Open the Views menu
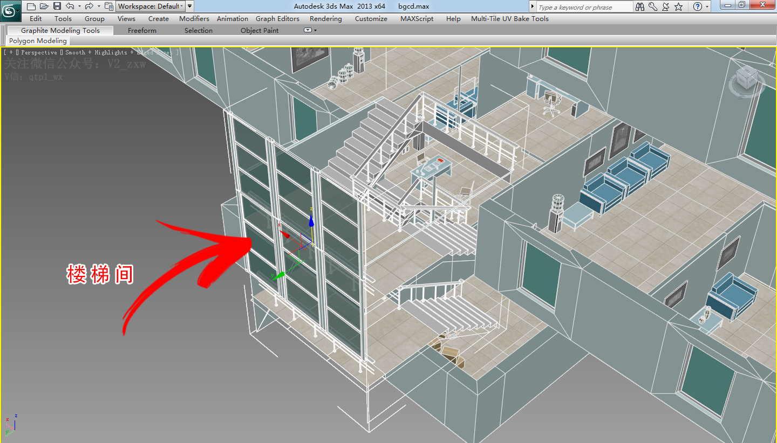 tap(126, 18)
